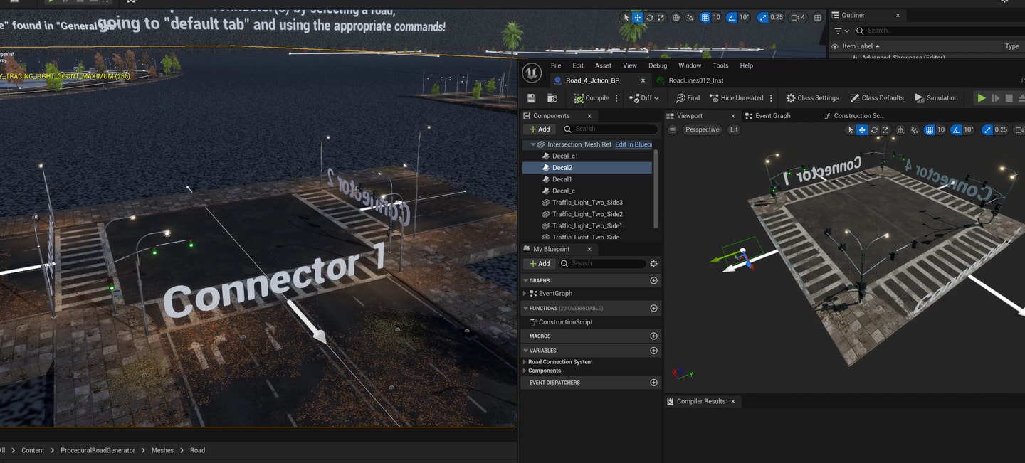The width and height of the screenshot is (1025, 463).
Task: Switch to the Event Graph tab
Action: pyautogui.click(x=772, y=116)
